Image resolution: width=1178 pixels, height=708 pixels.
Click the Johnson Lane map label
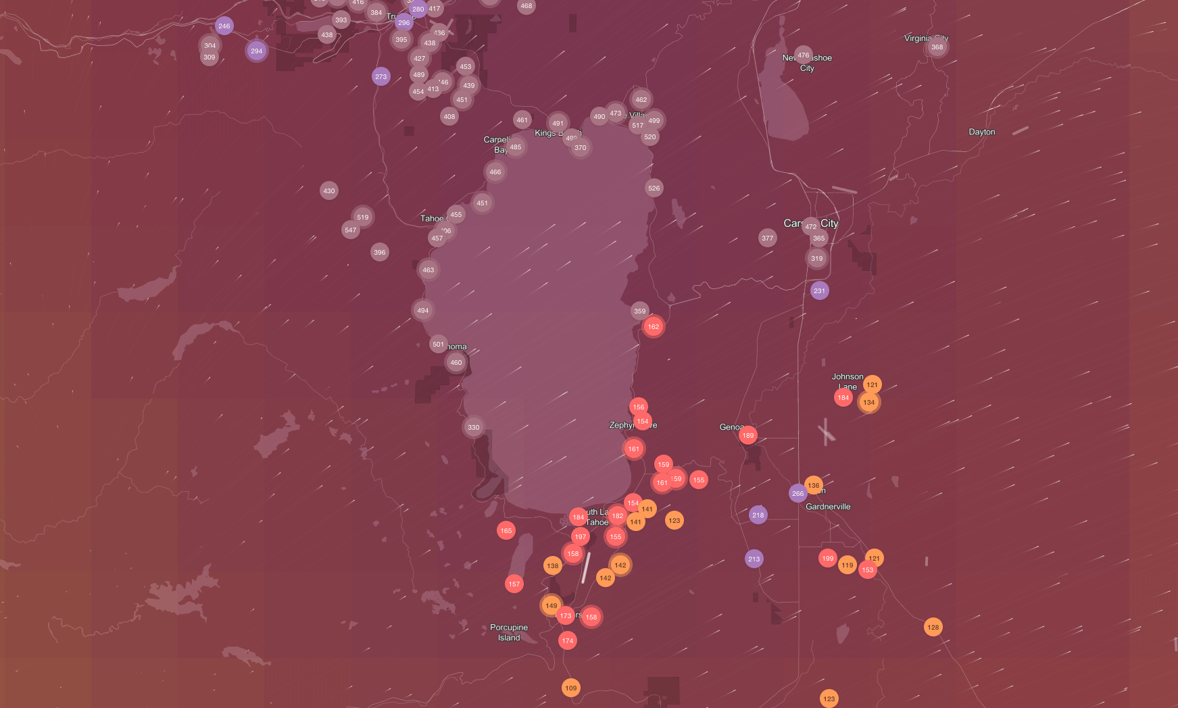848,382
